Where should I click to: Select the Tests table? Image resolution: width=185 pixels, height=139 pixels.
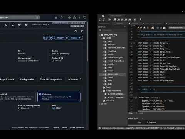(109, 81)
